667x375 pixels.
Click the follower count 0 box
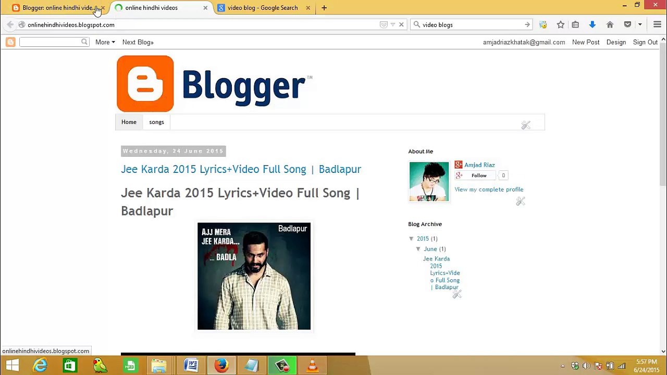pyautogui.click(x=503, y=176)
